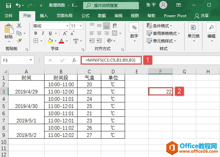The image size is (220, 157).
Task: Select column F header
Action: (160, 71)
